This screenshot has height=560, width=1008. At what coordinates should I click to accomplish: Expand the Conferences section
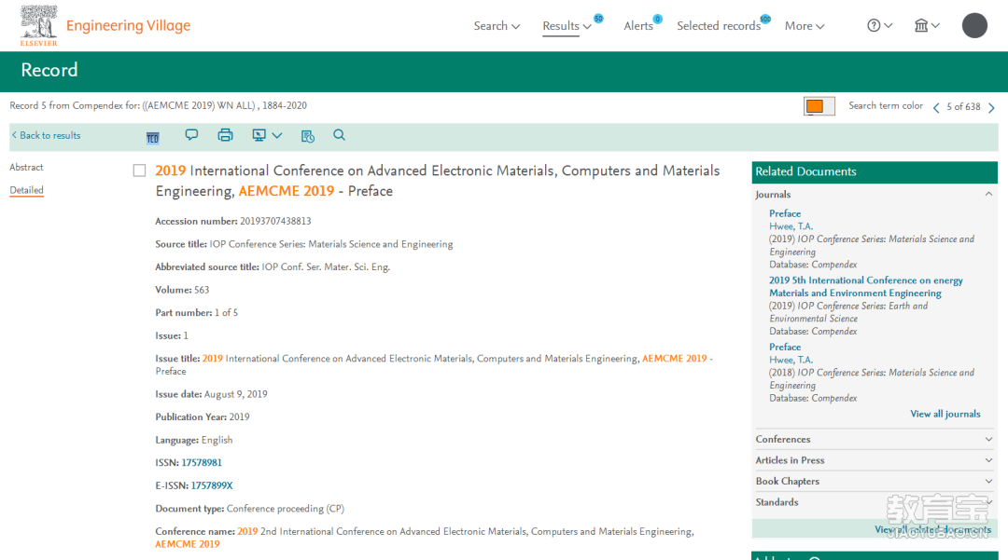[988, 440]
